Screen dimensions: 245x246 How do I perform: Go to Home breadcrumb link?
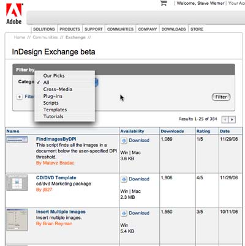(x=20, y=37)
